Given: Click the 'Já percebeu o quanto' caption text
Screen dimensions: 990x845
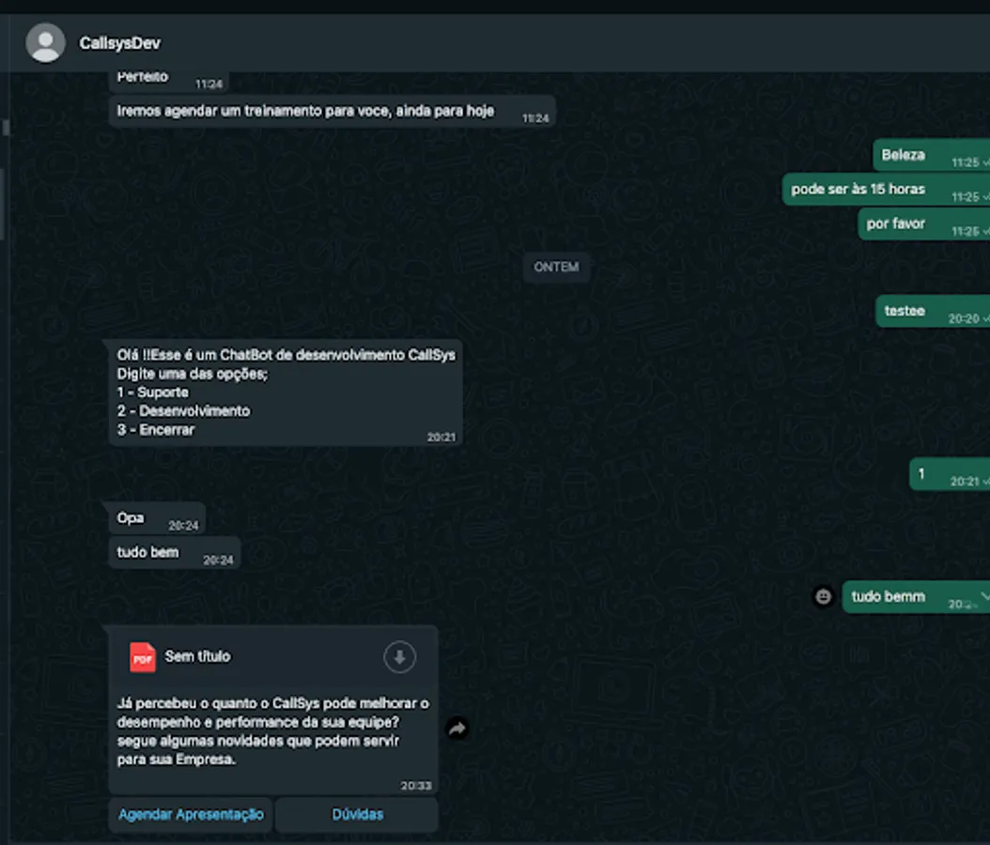Looking at the screenshot, I should tap(272, 730).
